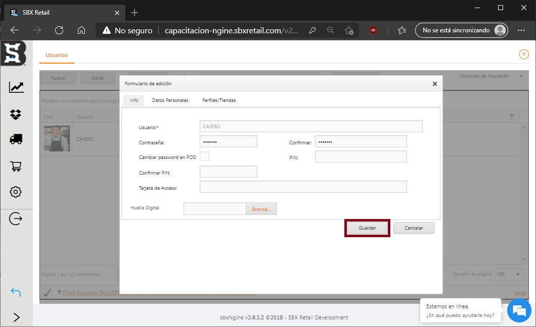
Task: Click the Confirmar password field
Action: [361, 141]
